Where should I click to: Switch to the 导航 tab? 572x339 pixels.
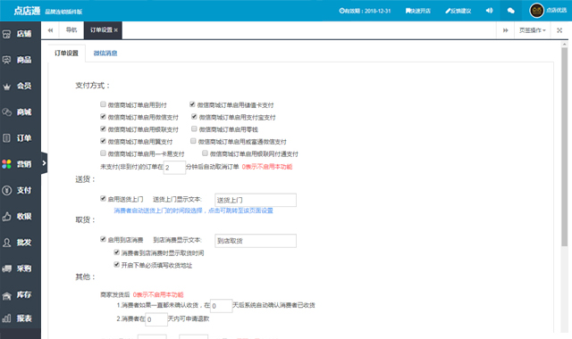(x=71, y=30)
